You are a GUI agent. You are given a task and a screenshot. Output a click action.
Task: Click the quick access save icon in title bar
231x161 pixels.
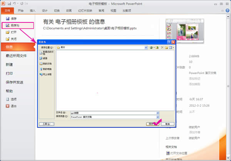10,3
